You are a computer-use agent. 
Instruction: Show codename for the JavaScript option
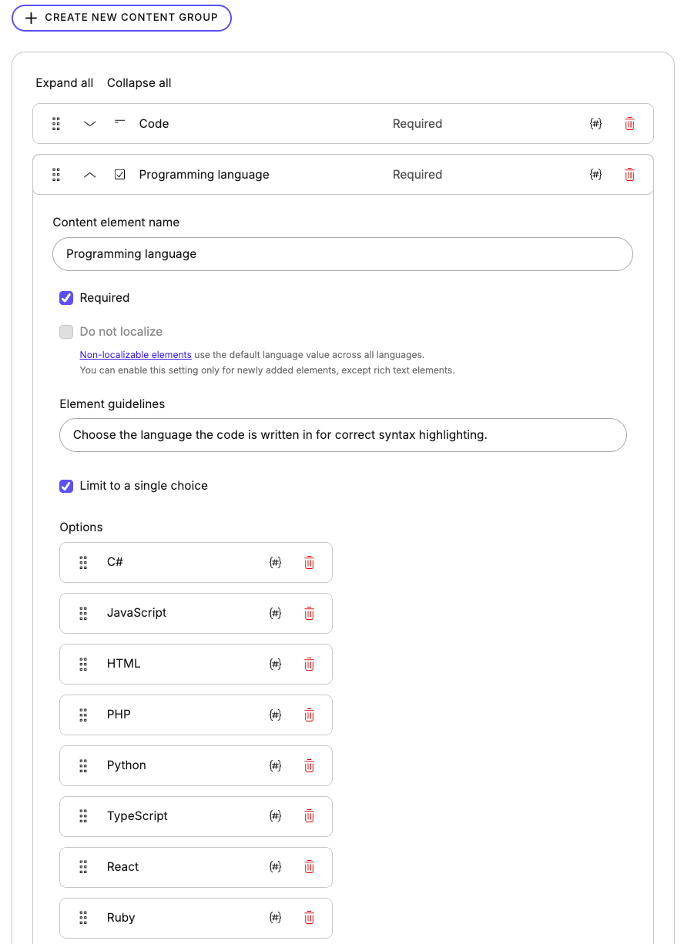[x=275, y=613]
